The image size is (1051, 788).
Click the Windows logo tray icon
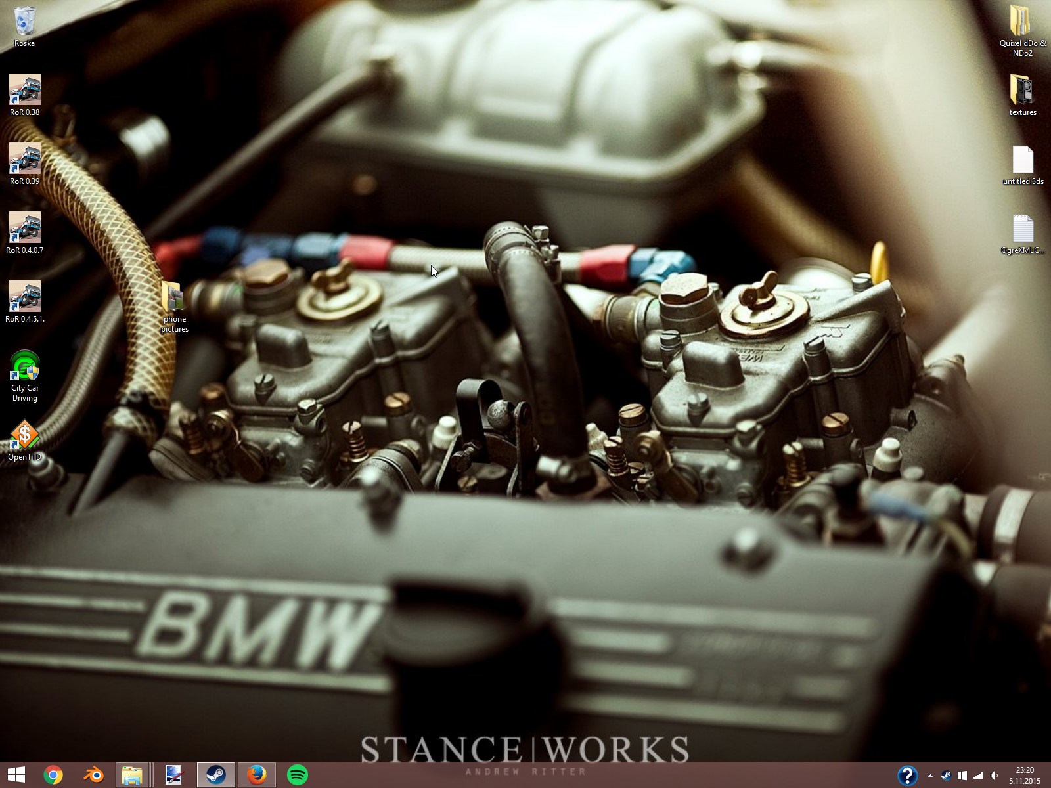pos(962,776)
